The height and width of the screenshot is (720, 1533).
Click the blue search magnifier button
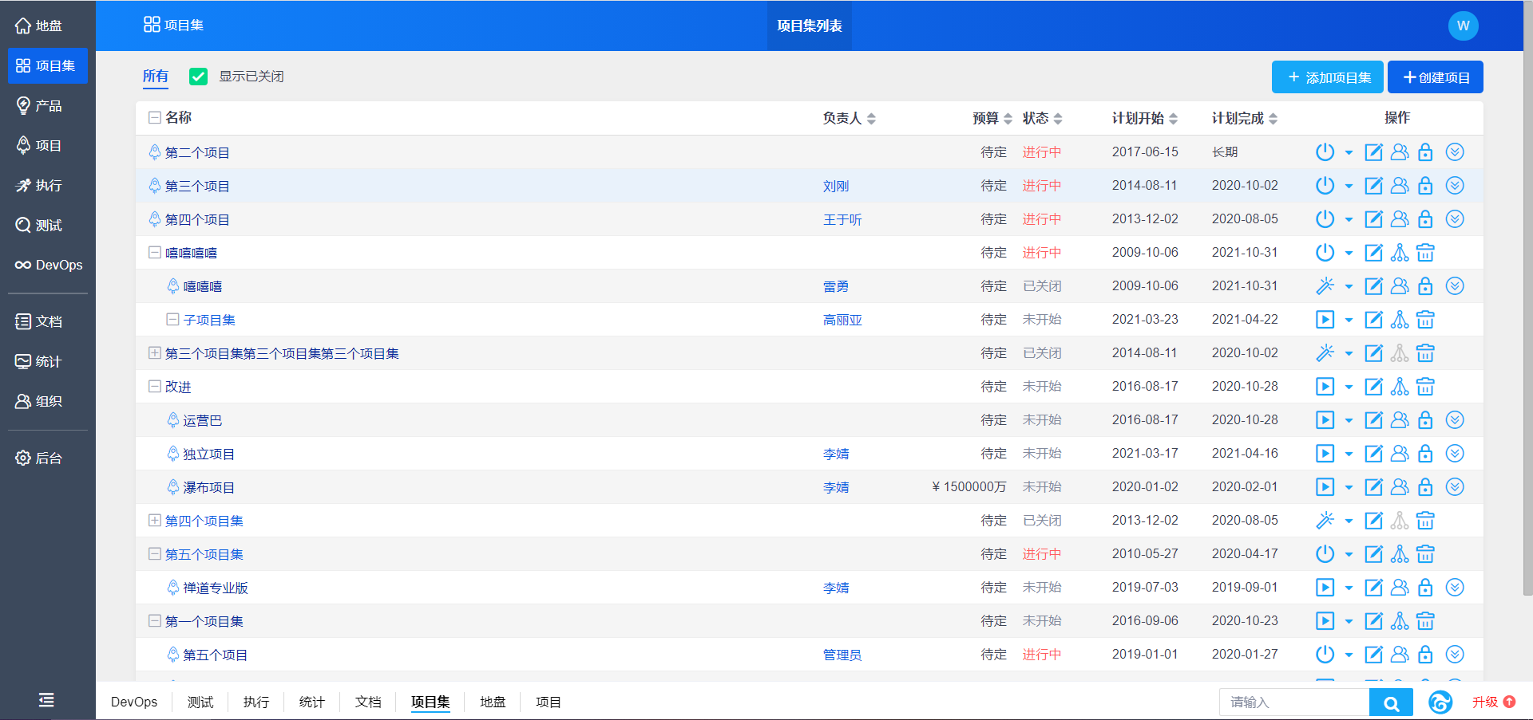pos(1391,702)
